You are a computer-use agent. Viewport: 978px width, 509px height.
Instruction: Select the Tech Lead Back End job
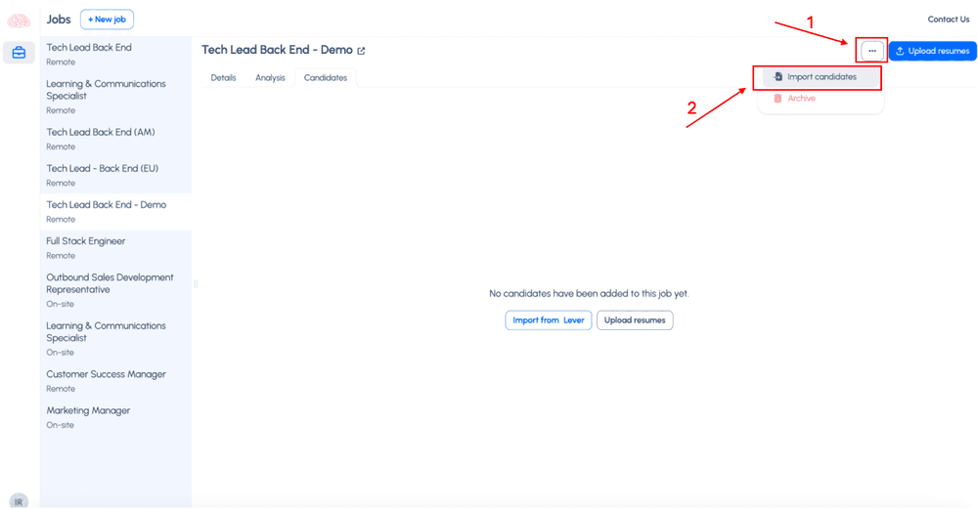coord(116,54)
